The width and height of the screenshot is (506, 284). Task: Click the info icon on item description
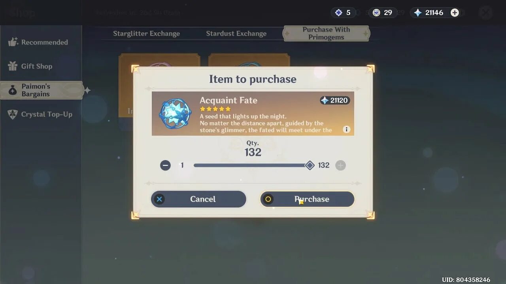coord(346,129)
